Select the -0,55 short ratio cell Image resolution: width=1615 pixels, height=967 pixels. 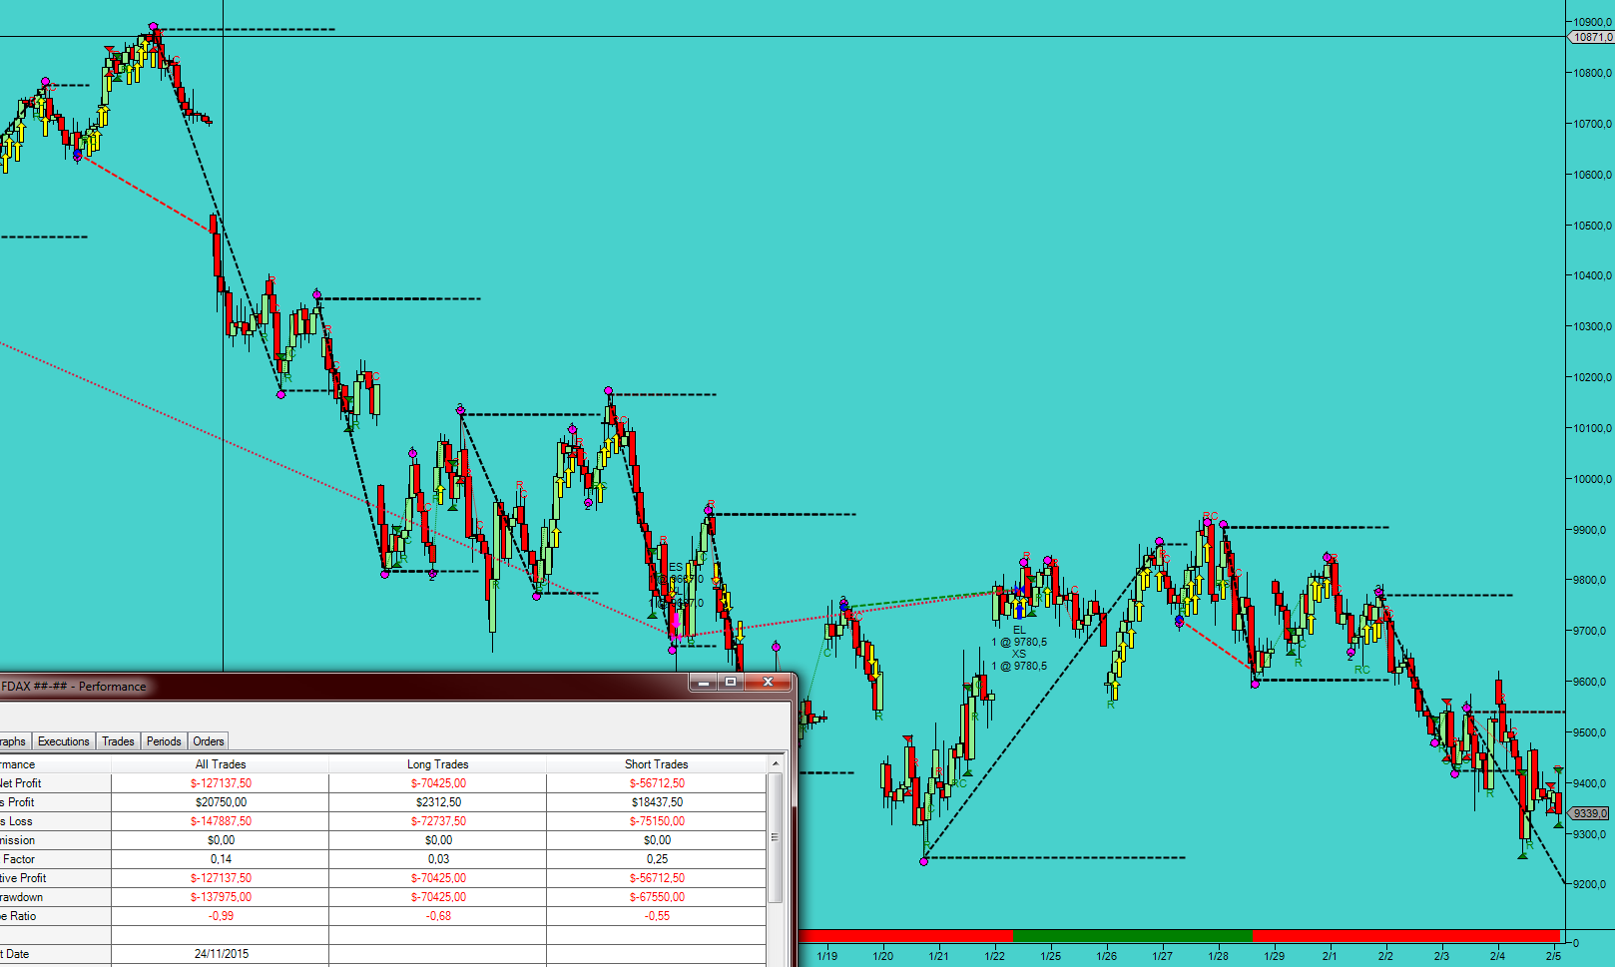click(x=657, y=916)
